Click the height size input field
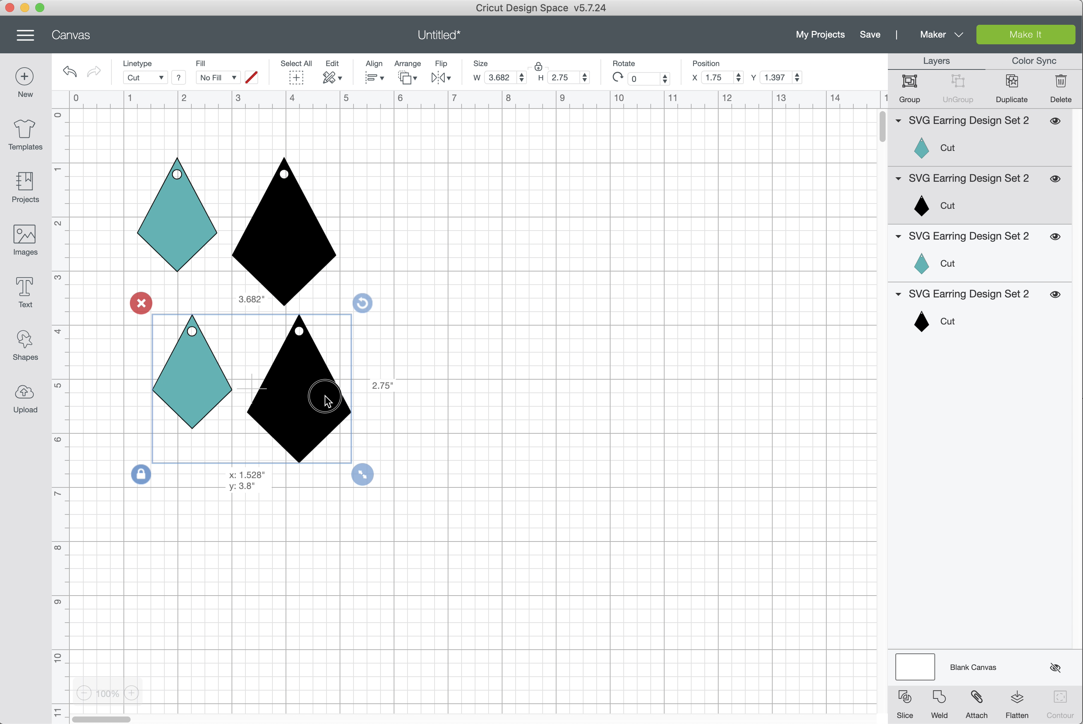The width and height of the screenshot is (1083, 724). click(563, 78)
